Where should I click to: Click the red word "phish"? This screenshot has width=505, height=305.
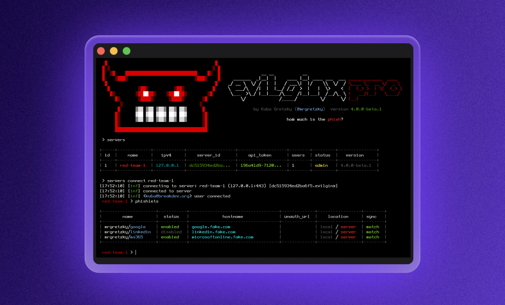click(334, 119)
